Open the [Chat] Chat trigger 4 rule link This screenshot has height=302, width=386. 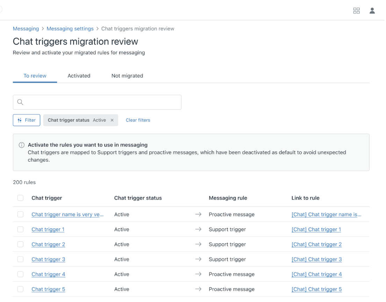(x=316, y=274)
